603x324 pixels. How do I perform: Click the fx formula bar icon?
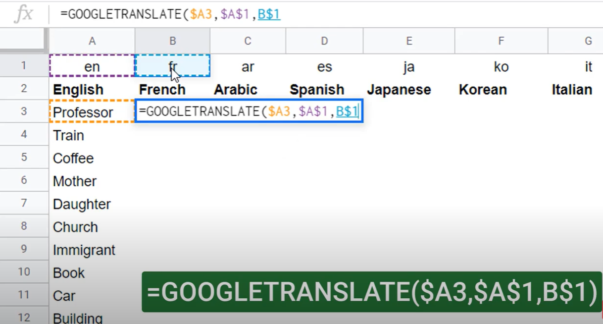tap(24, 14)
